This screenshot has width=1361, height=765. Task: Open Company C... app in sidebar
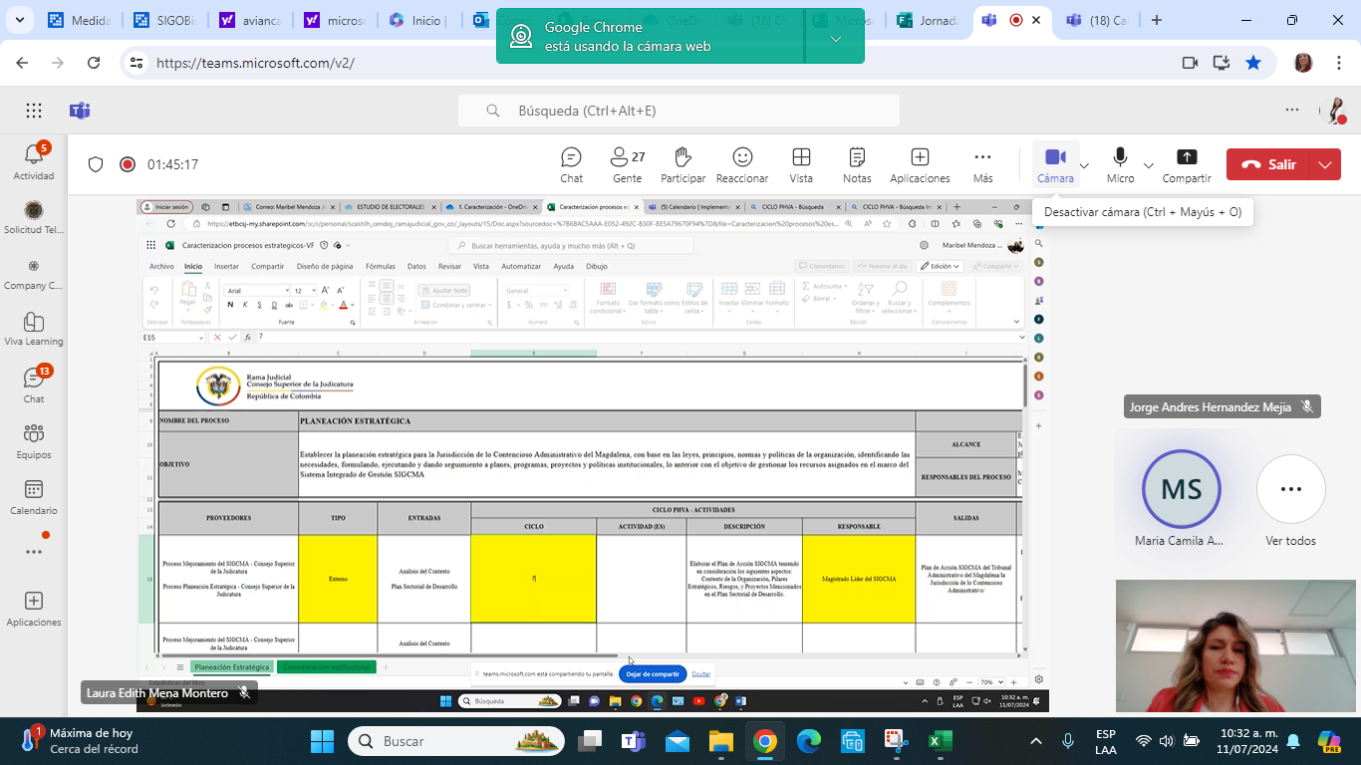pos(34,273)
